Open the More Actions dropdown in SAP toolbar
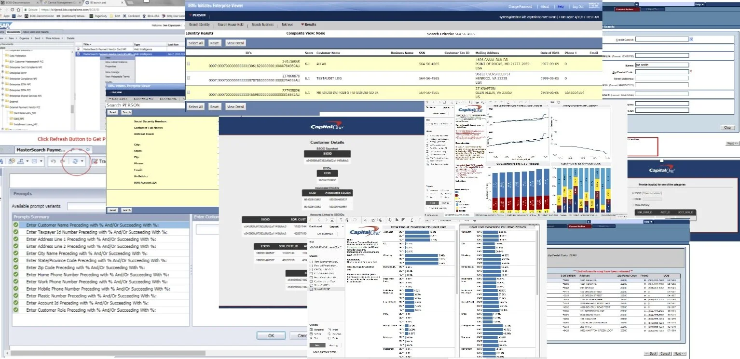Viewport: 740px width, 359px height. tap(54, 38)
